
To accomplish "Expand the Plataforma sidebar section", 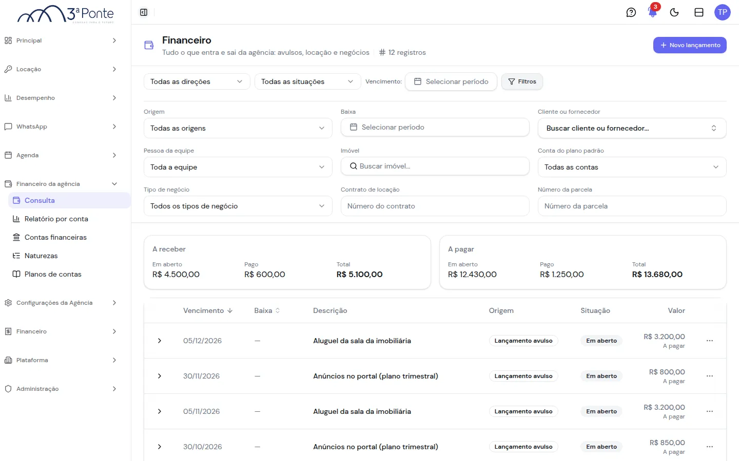I will (61, 360).
